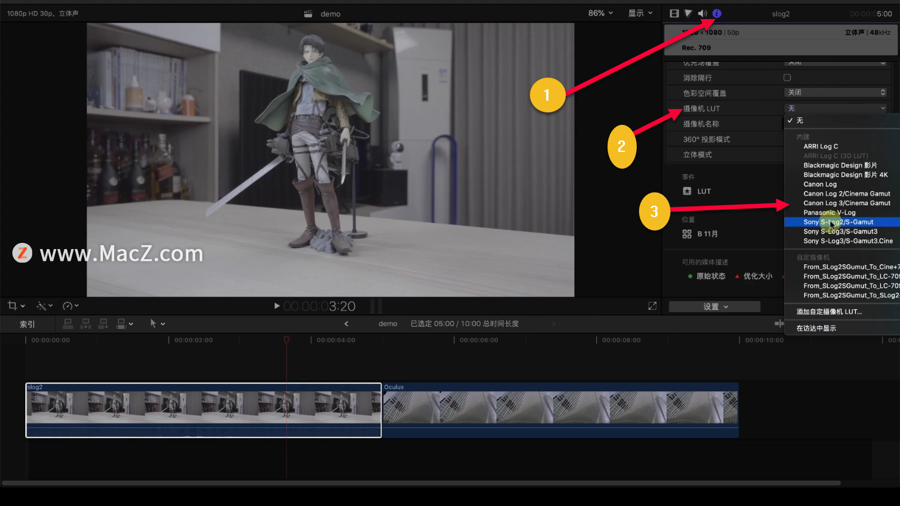Select Canon Log LUT
Image resolution: width=900 pixels, height=506 pixels.
(x=820, y=184)
